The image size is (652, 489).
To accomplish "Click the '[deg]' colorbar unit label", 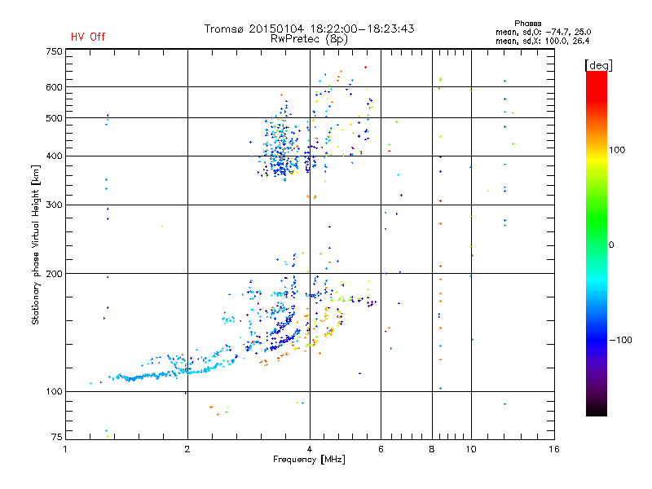I will pyautogui.click(x=598, y=65).
